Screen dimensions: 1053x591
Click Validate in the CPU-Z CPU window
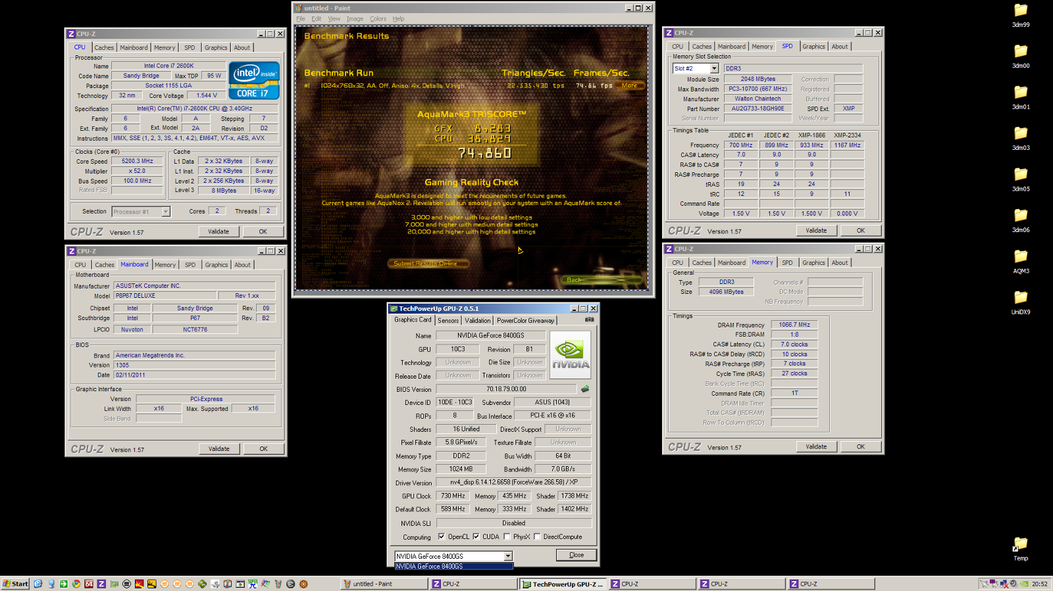(x=218, y=231)
